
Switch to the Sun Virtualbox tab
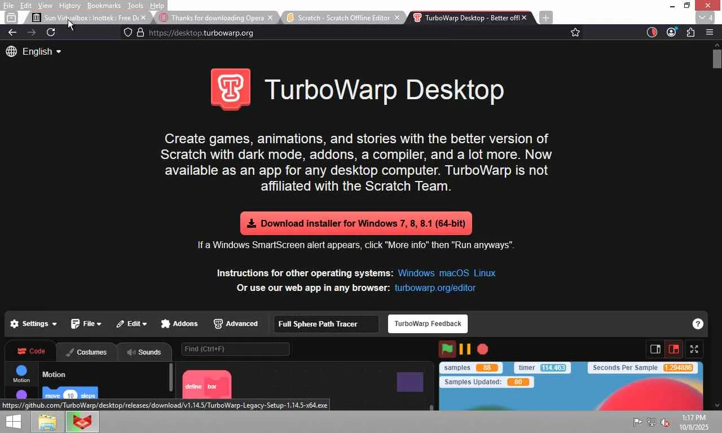point(89,17)
